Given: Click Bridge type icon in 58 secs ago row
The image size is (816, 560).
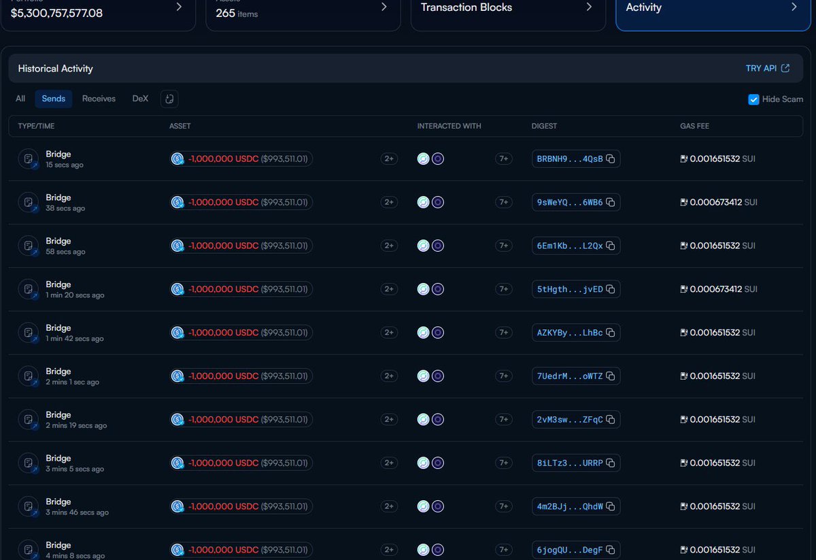Looking at the screenshot, I should click(29, 246).
